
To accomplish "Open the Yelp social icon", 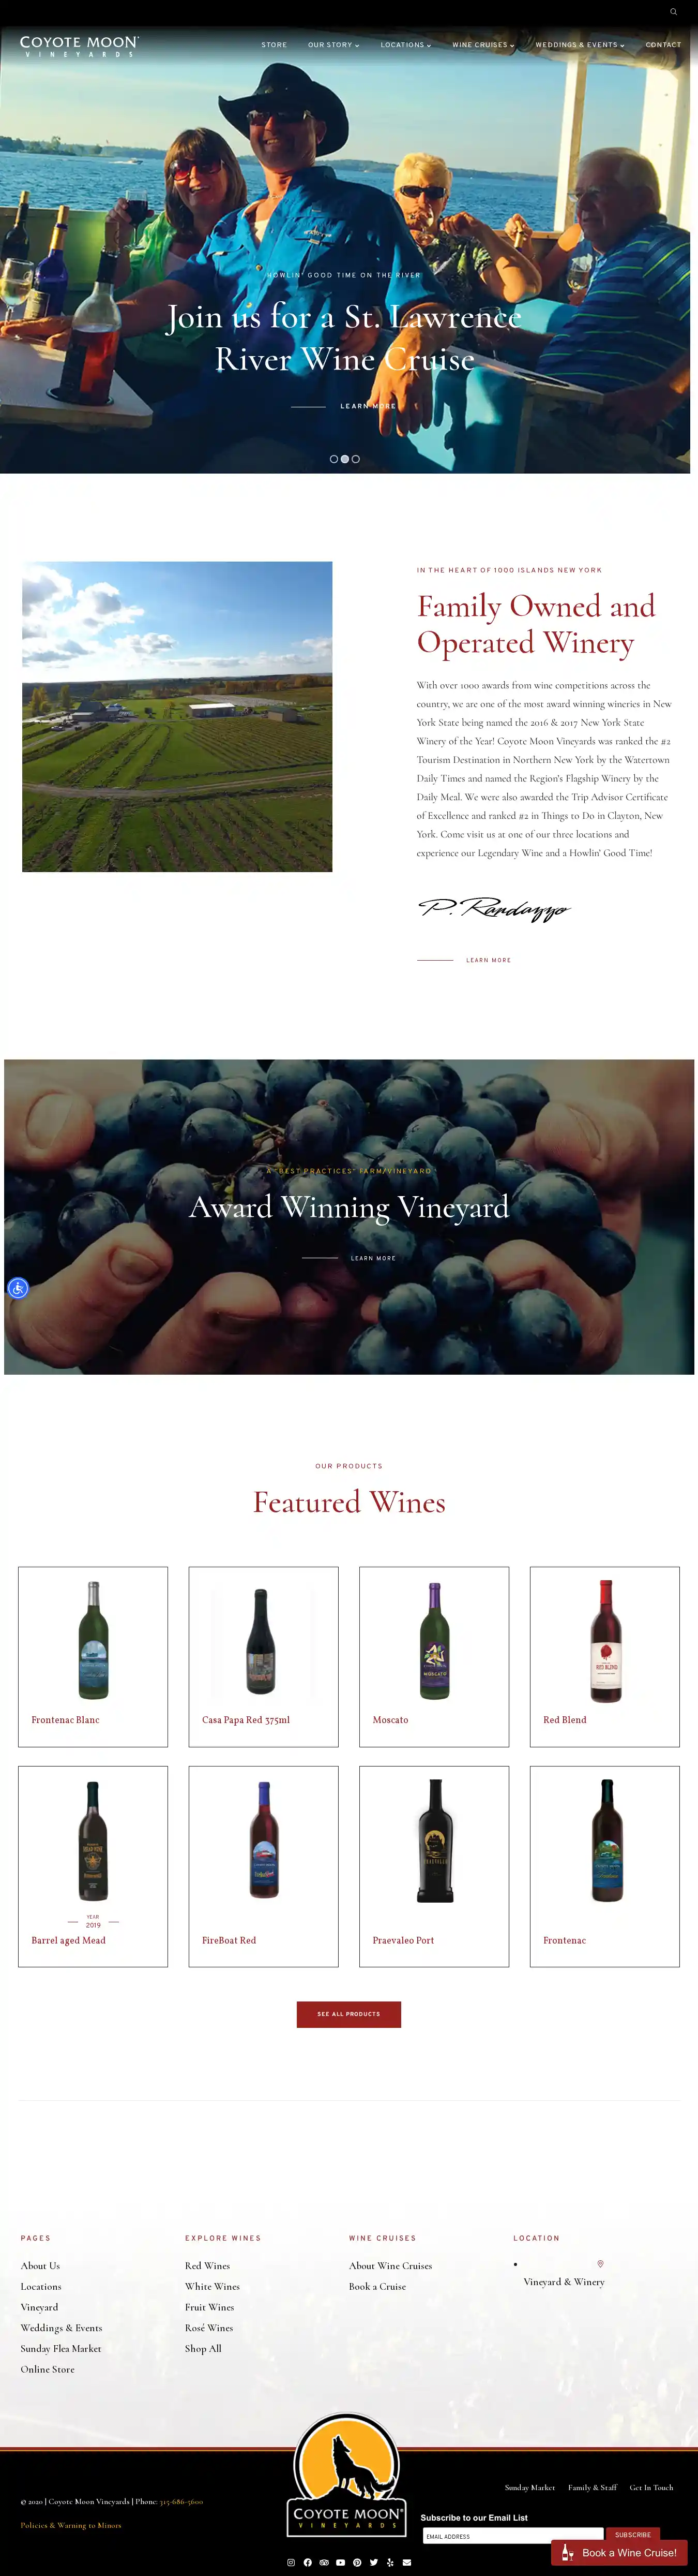I will click(x=390, y=2562).
